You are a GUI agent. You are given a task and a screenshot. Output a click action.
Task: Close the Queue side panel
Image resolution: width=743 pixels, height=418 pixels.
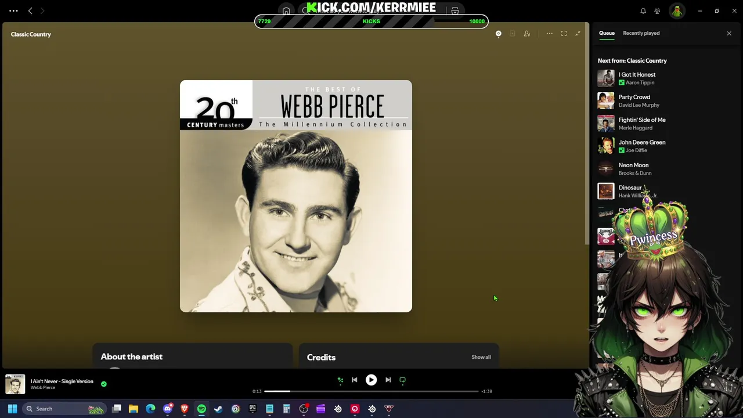point(729,33)
